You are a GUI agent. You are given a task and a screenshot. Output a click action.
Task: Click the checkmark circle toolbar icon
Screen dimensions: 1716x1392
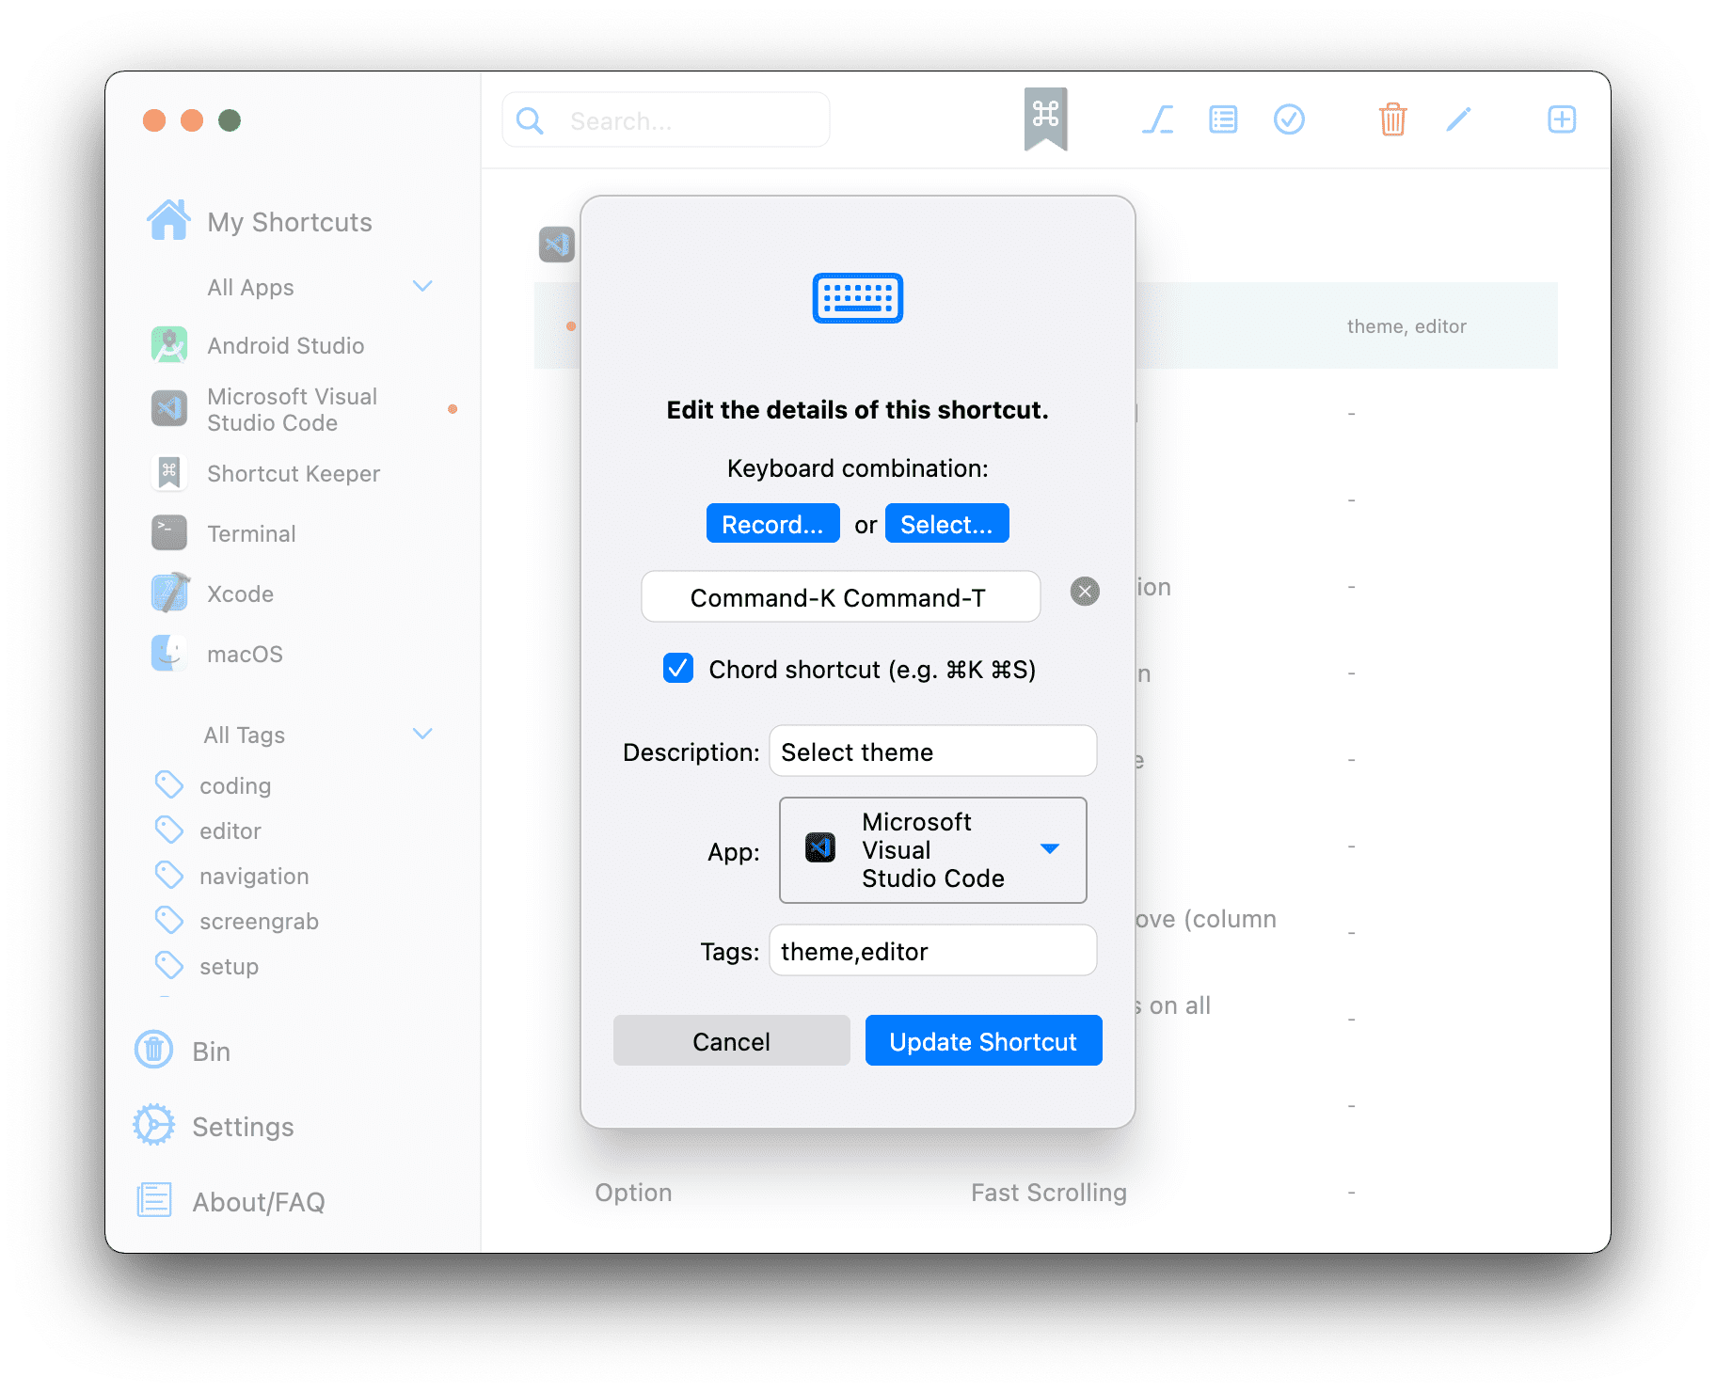[1289, 119]
